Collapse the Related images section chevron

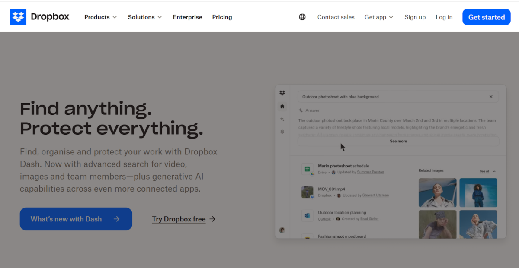point(494,171)
